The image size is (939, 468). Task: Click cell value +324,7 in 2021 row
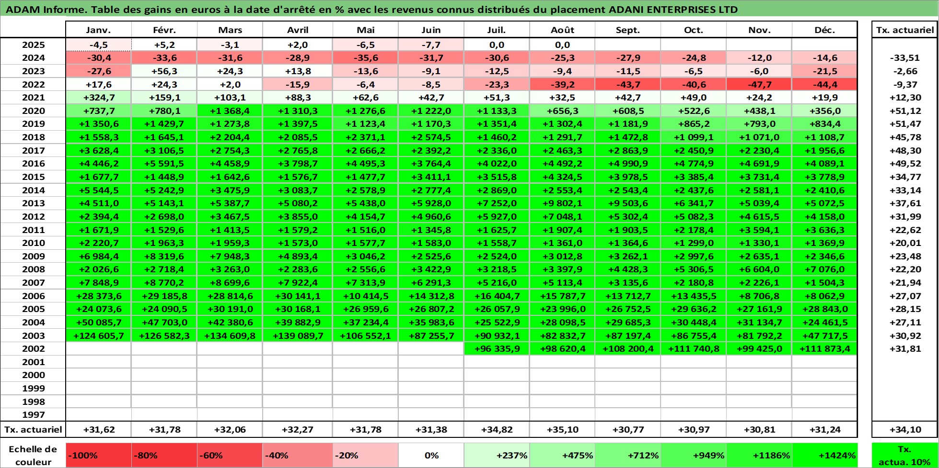coord(98,98)
